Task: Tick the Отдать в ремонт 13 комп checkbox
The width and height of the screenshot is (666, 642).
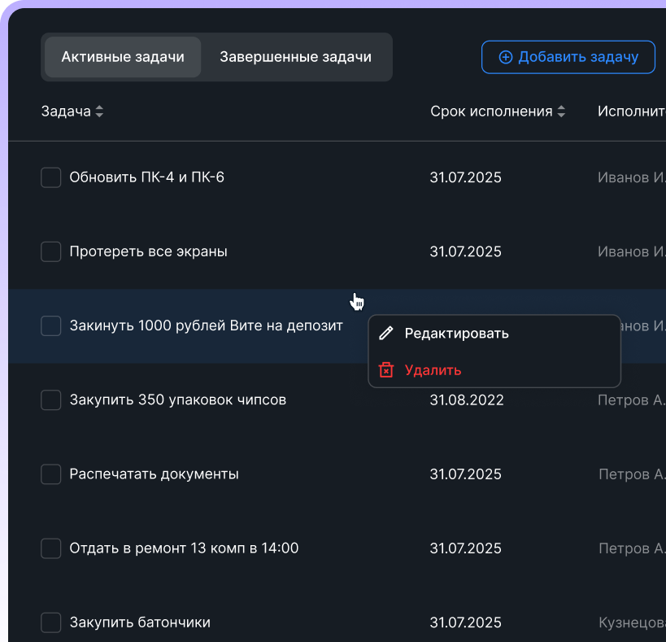Action: coord(50,548)
